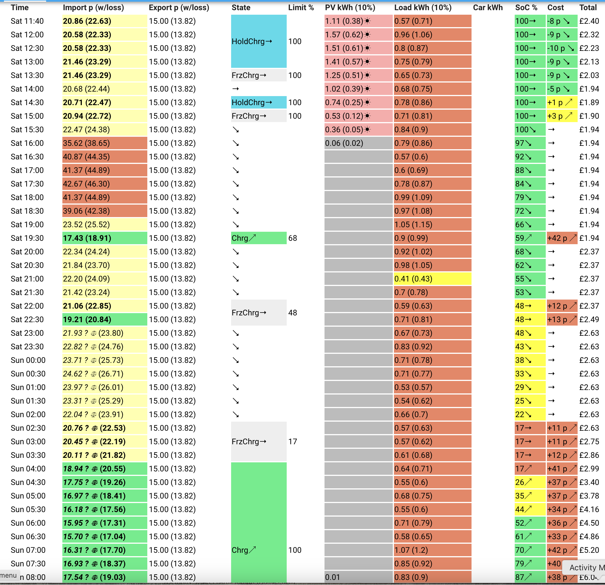Click the 42.67 (46.30) import price cell
The image size is (605, 585).
tap(105, 184)
